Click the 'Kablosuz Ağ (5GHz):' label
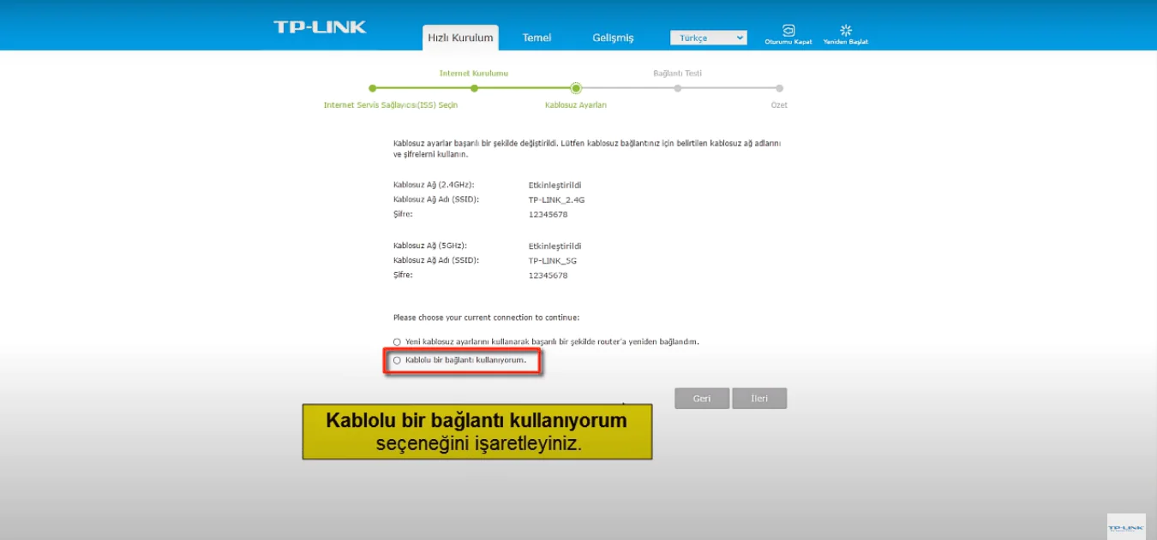The image size is (1157, 540). (430, 245)
